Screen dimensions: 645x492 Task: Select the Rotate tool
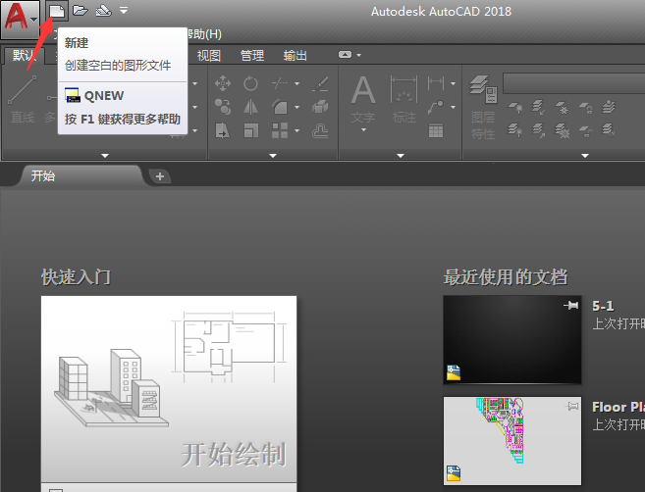tap(250, 83)
